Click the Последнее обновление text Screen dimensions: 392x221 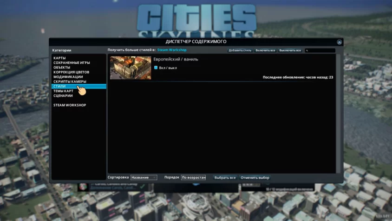pyautogui.click(x=298, y=77)
